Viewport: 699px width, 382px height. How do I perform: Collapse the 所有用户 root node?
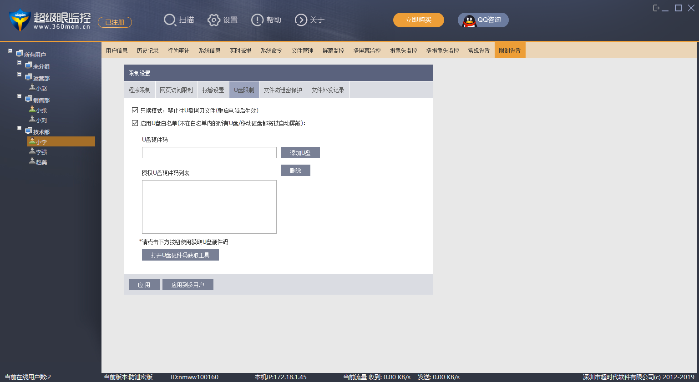(10, 51)
